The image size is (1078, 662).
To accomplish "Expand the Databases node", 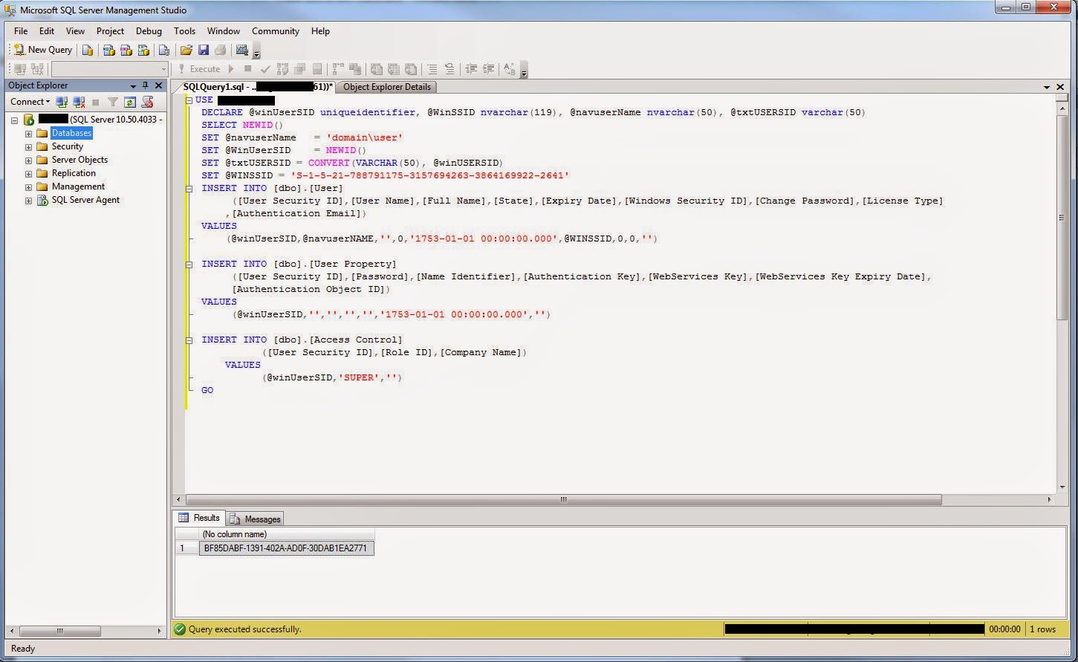I will pos(28,133).
